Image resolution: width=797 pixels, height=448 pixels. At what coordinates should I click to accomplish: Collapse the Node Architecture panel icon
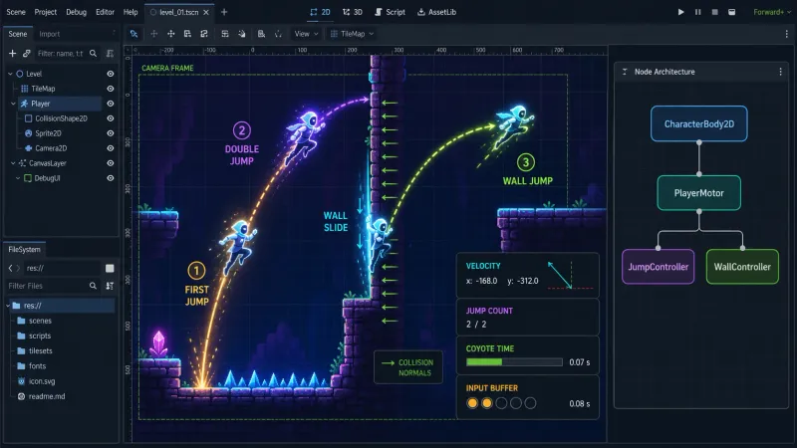click(625, 72)
